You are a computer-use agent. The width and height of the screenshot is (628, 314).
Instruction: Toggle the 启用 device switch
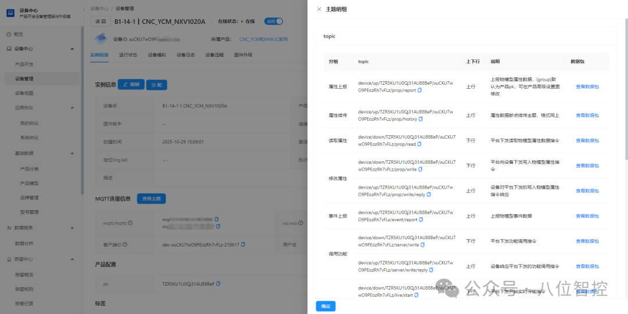click(x=273, y=21)
